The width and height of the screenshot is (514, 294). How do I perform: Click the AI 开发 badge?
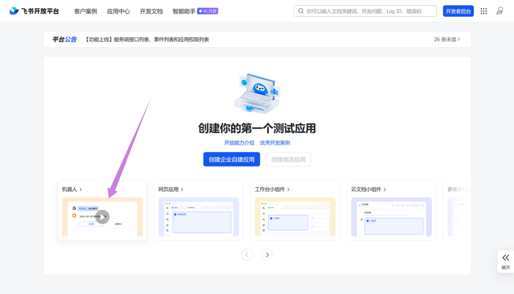tap(208, 11)
